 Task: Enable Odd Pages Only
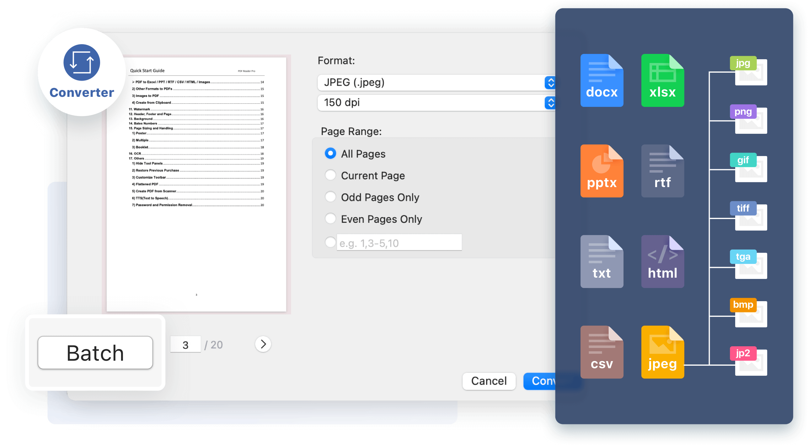tap(330, 197)
